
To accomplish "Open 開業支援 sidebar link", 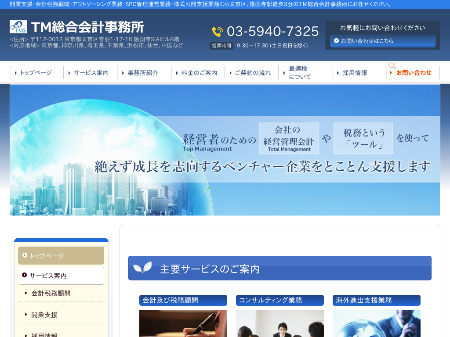I will click(44, 315).
